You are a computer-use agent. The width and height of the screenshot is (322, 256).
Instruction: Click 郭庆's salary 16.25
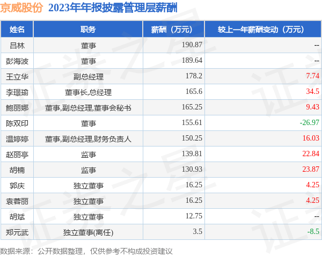tap(194, 185)
